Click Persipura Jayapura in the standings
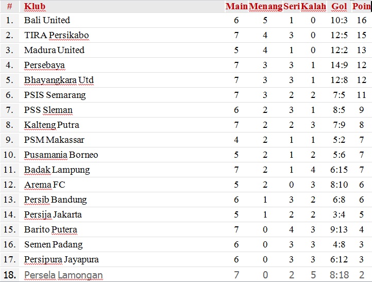372x282 pixels. click(61, 259)
